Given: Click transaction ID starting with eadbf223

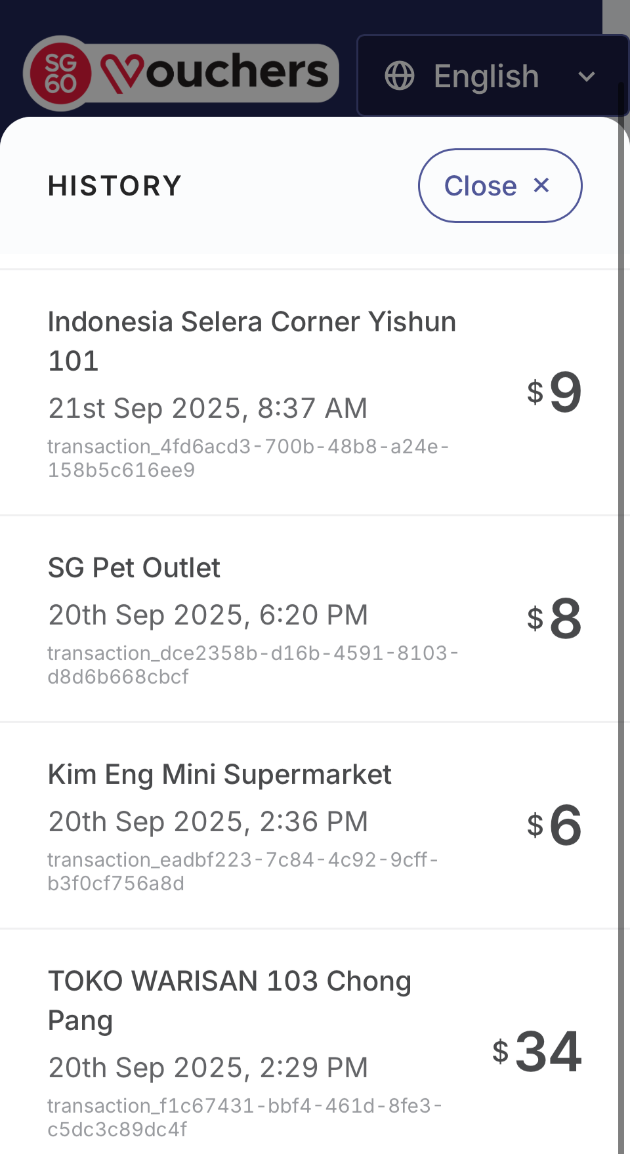Looking at the screenshot, I should [243, 871].
